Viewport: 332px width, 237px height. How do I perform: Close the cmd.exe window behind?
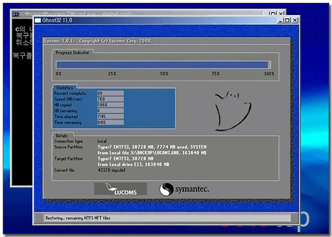tap(281, 14)
